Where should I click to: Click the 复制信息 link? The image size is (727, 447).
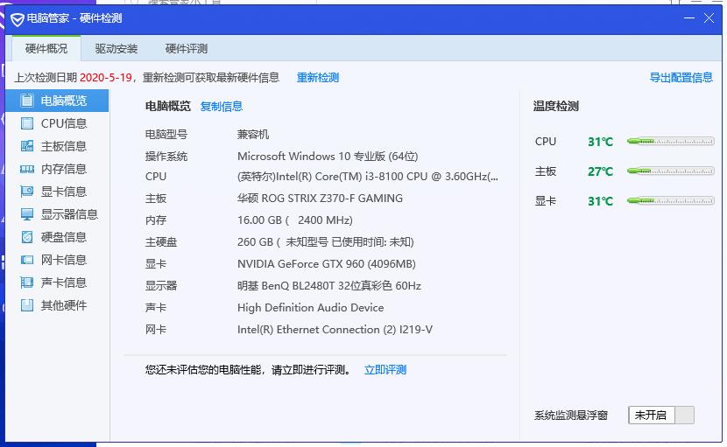click(x=221, y=106)
